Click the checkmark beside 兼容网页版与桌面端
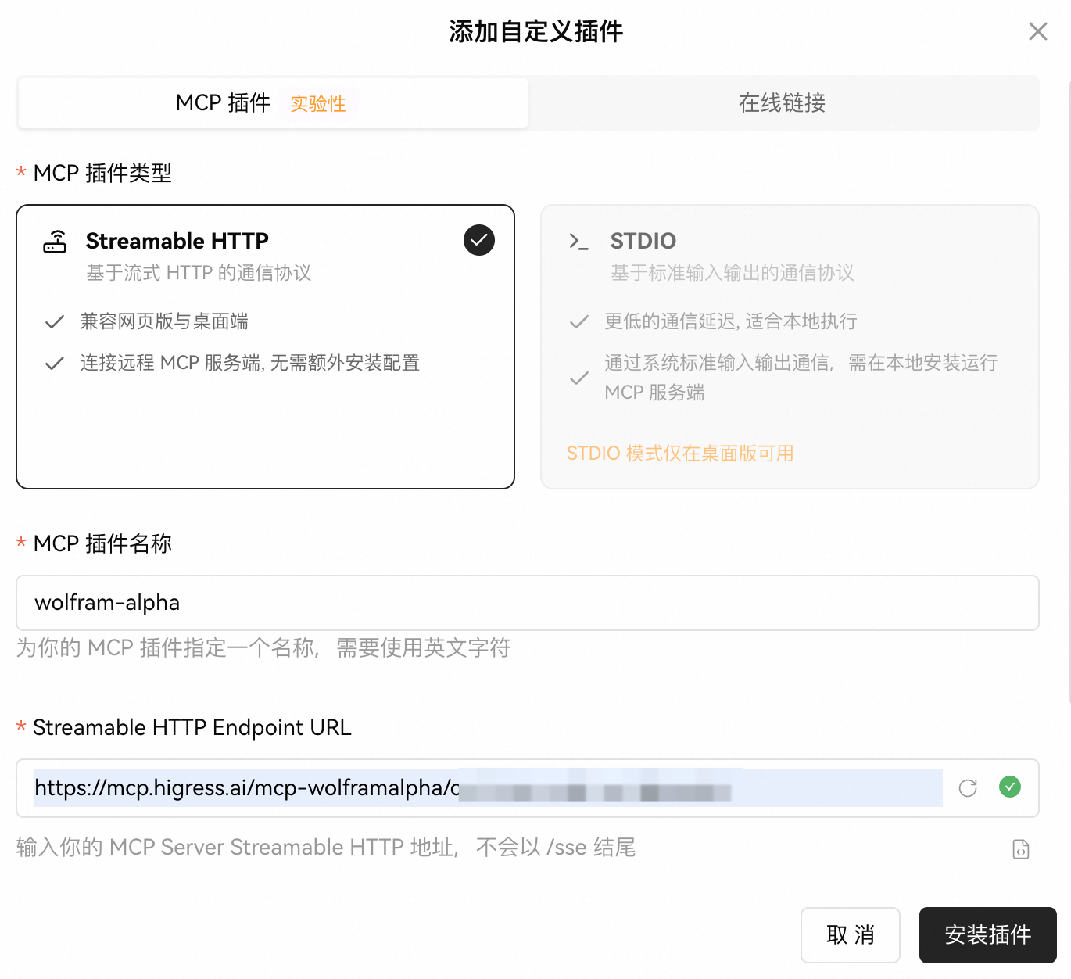 tap(55, 322)
